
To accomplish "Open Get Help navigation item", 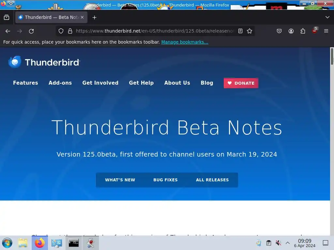I will [141, 83].
